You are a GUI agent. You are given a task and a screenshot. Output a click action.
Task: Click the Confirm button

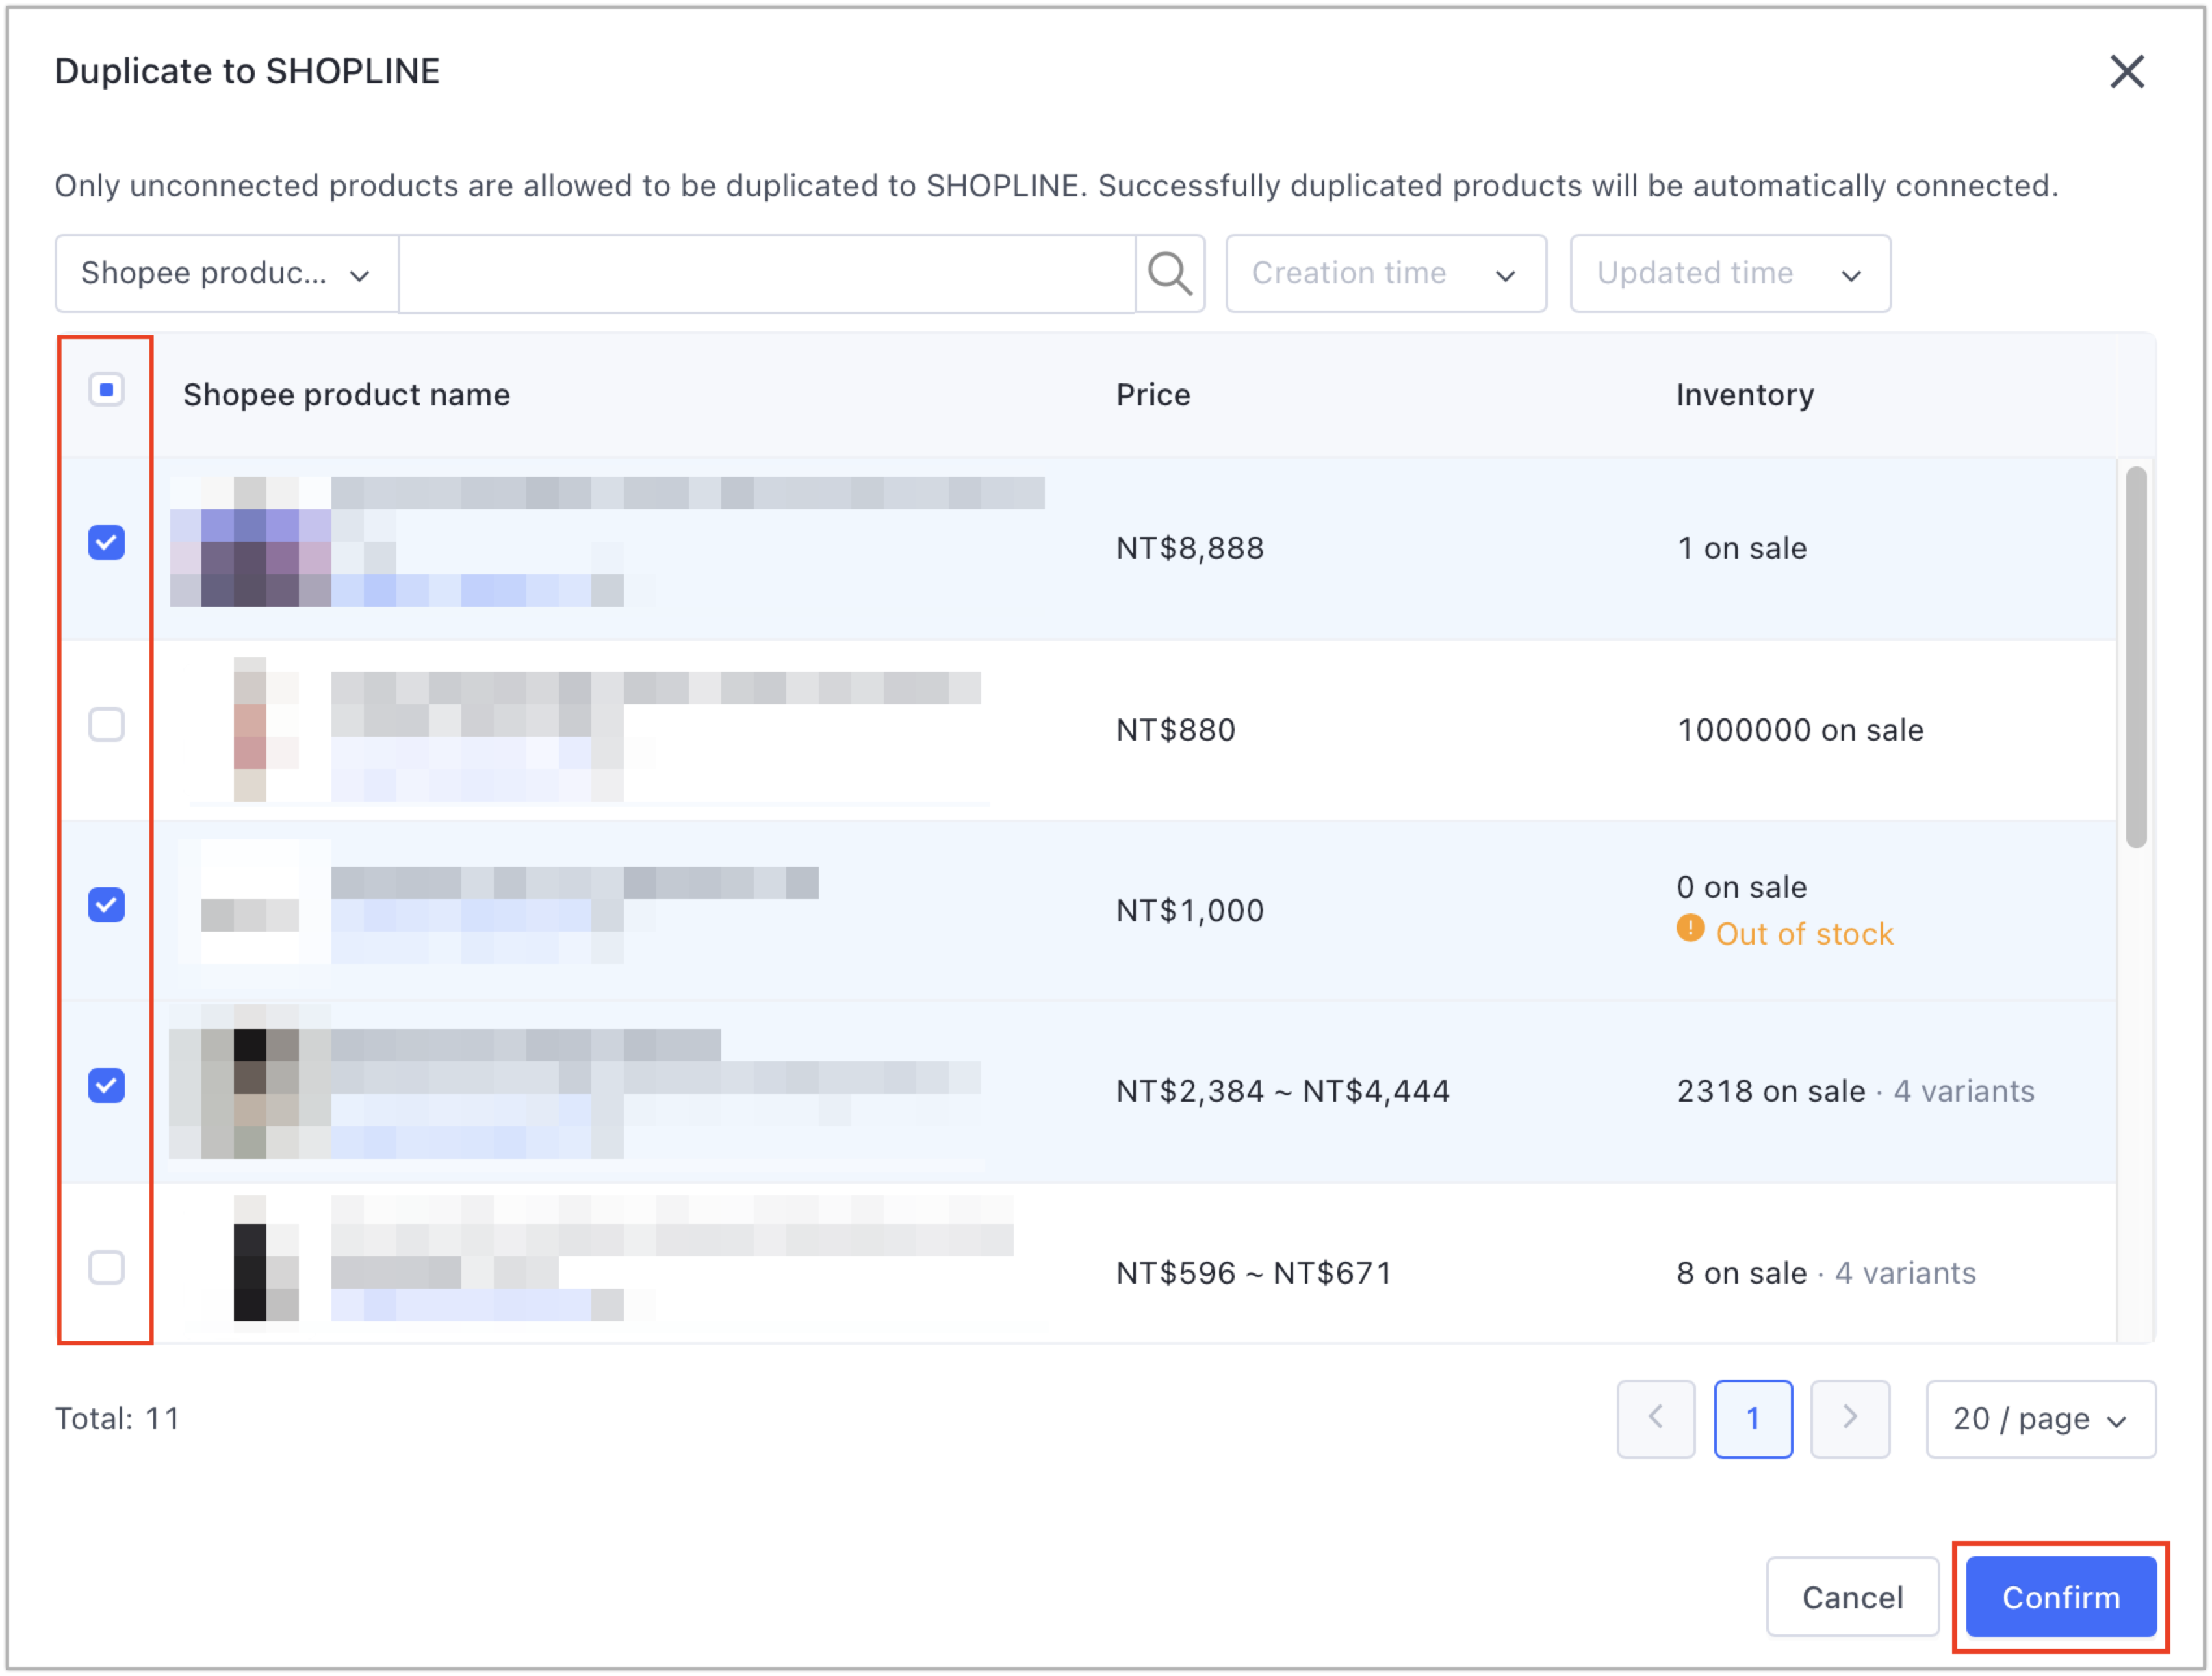[x=2060, y=1597]
